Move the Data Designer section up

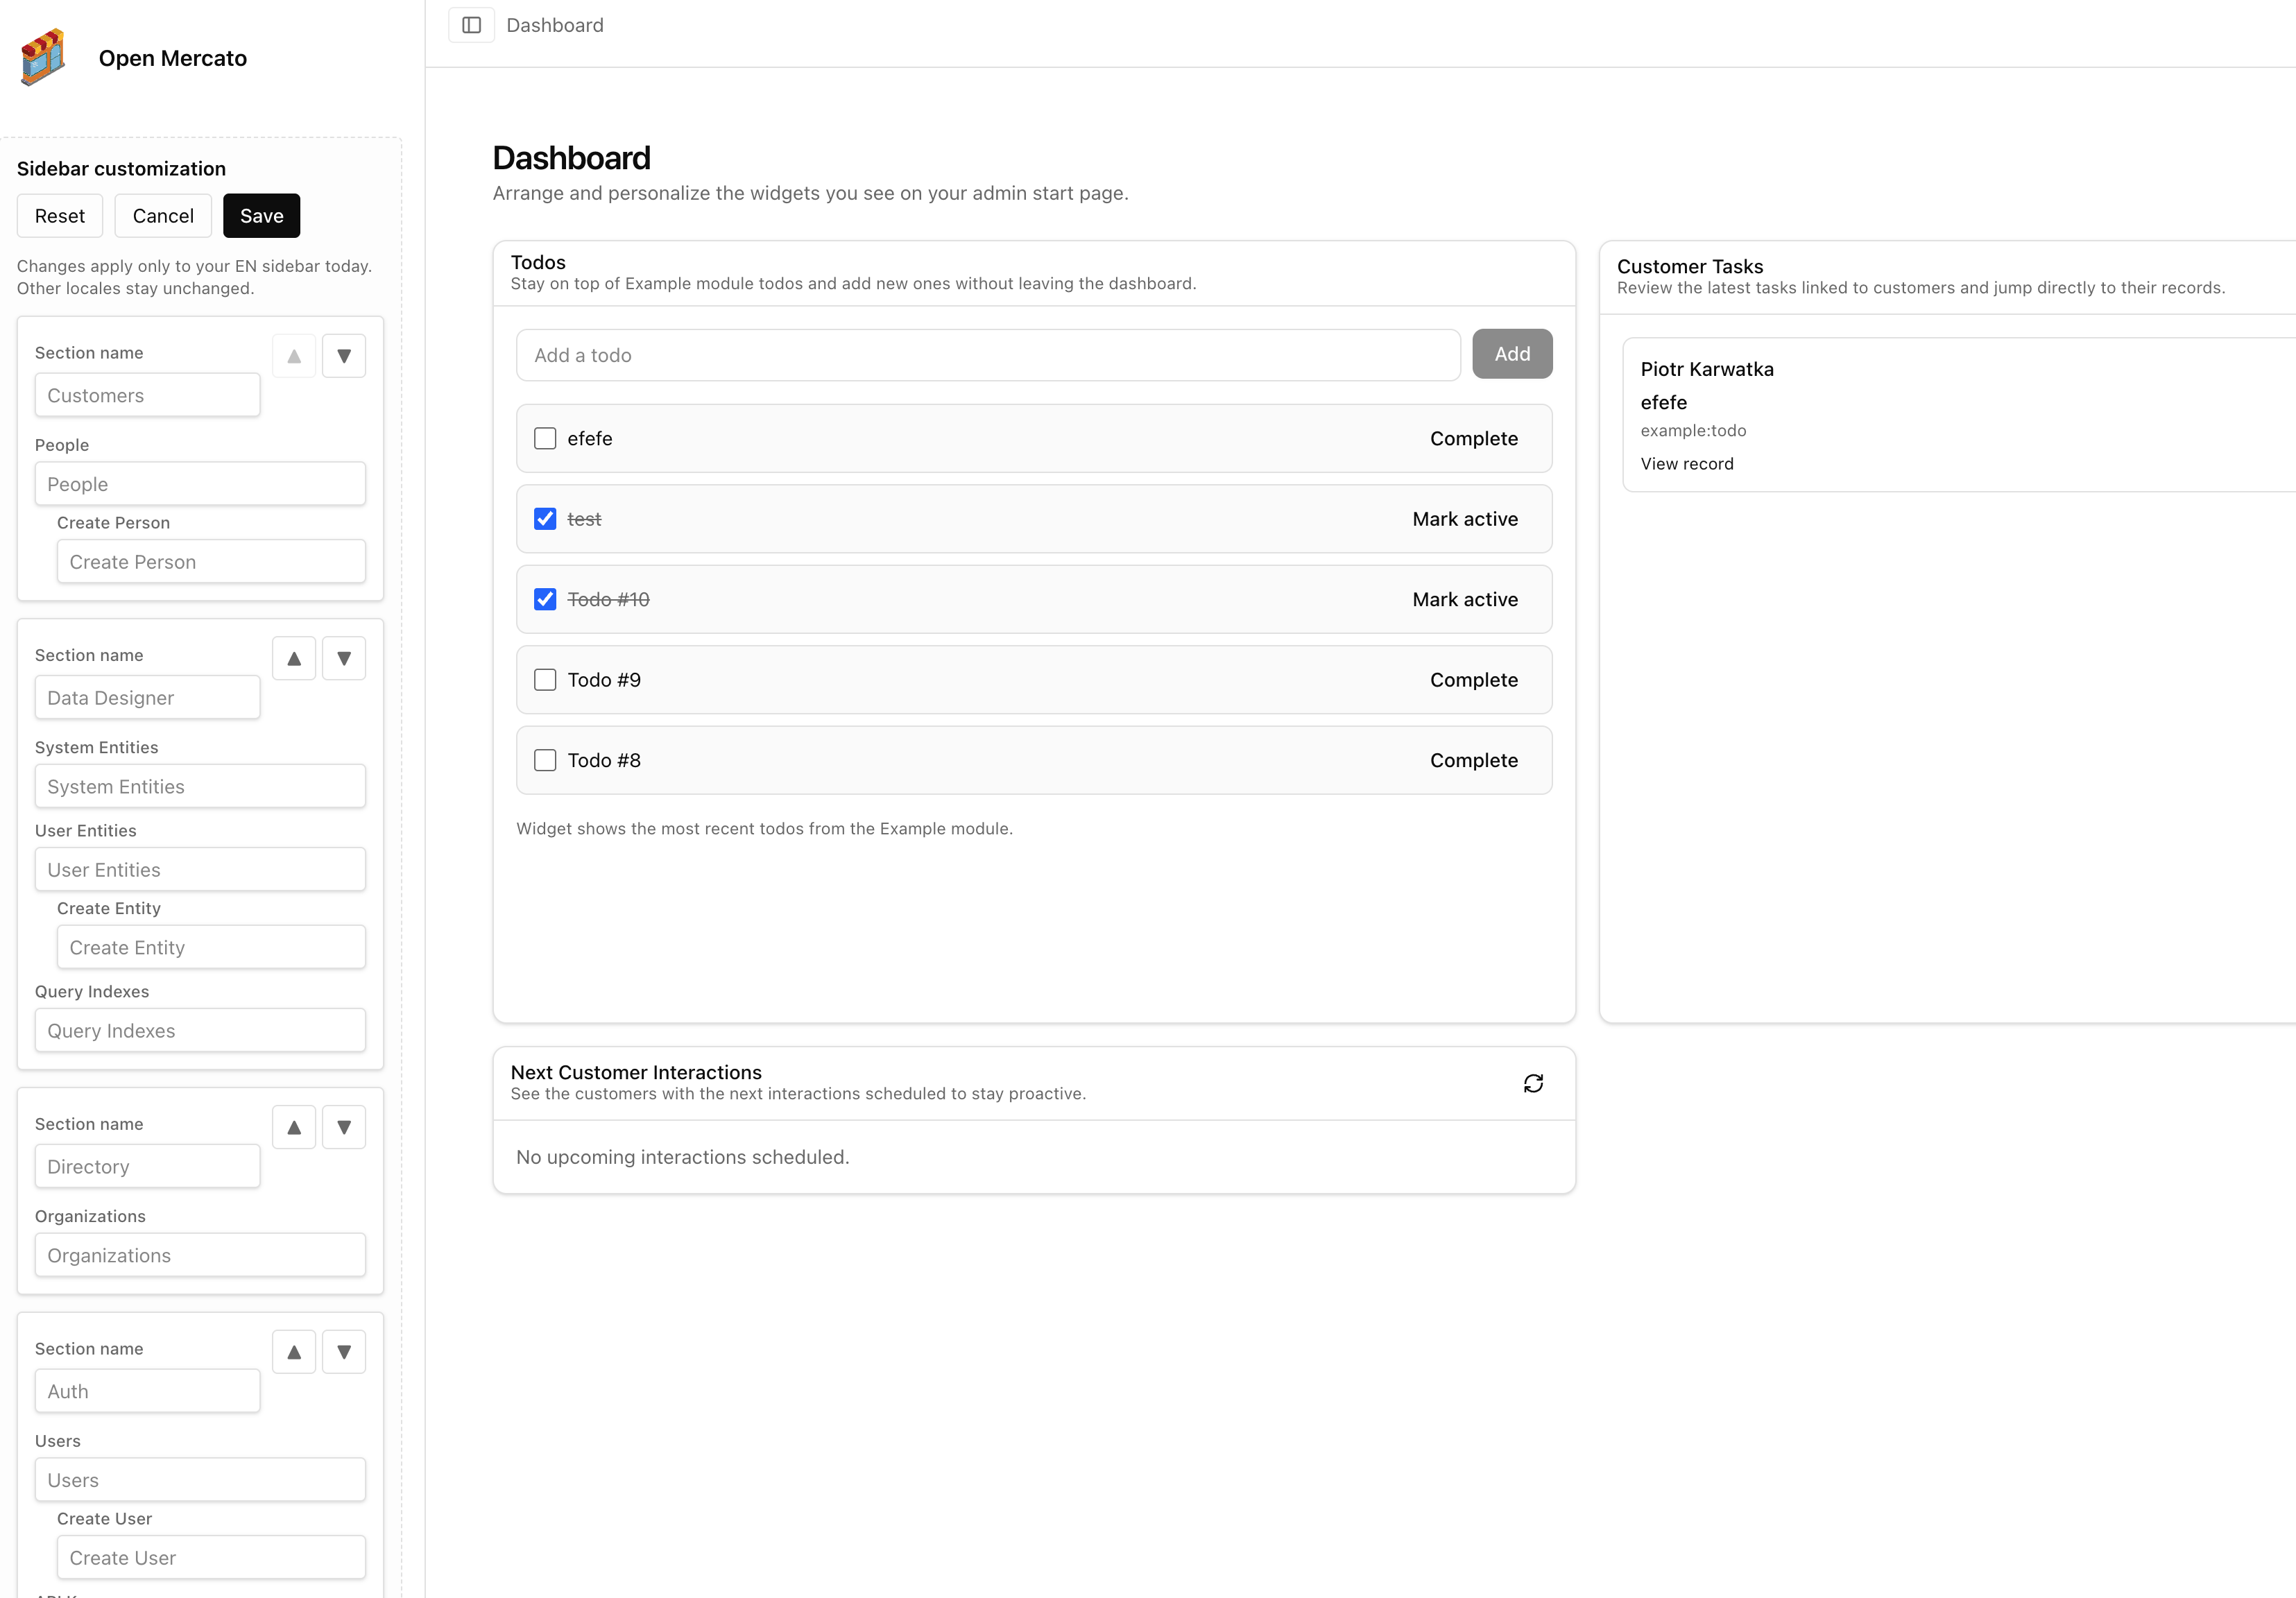click(293, 658)
